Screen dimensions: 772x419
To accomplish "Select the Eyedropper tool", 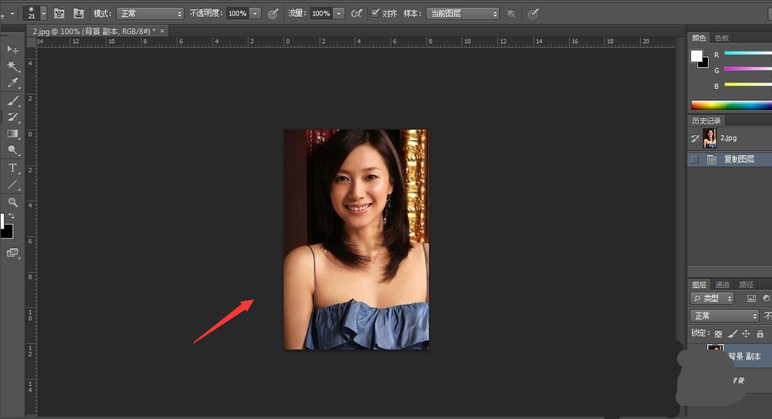I will (12, 83).
